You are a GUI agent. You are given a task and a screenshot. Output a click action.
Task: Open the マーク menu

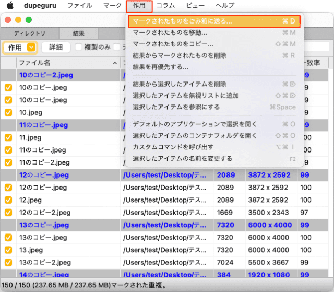pos(112,6)
